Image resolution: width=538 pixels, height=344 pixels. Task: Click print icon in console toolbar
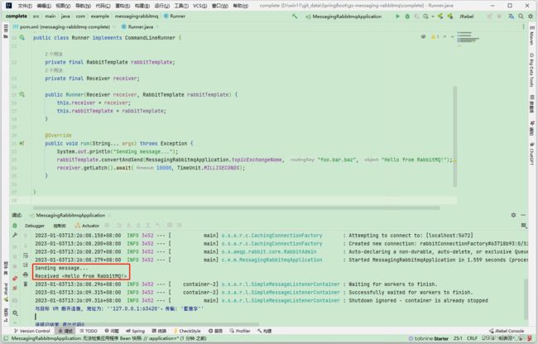pyautogui.click(x=26, y=275)
